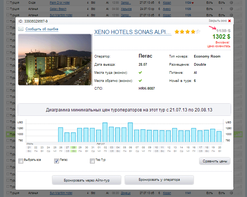Open the Palm D'or Hotel link in the background table
Image resolution: width=247 pixels, height=197 pixels.
(60, 3)
